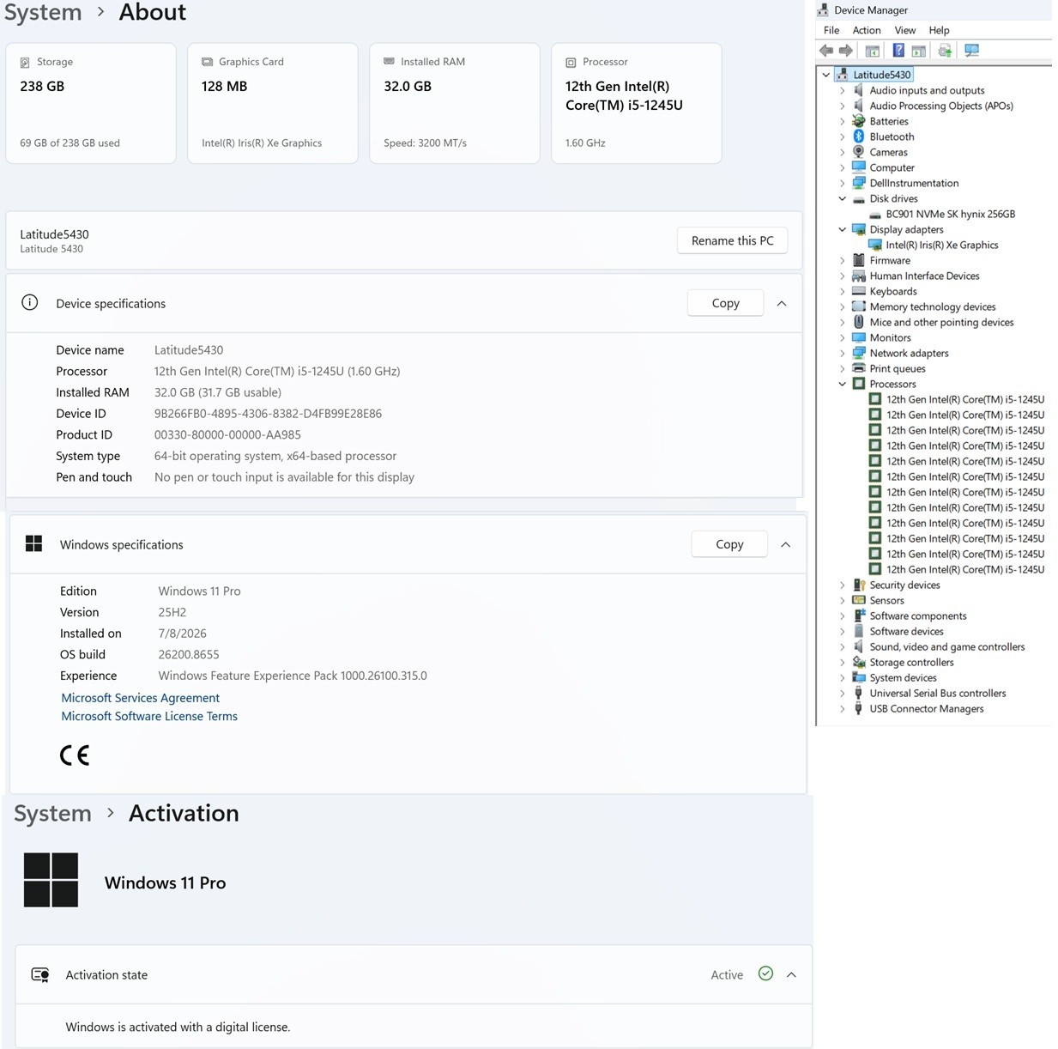This screenshot has height=1049, width=1058.
Task: Select DellInstrumentation category
Action: [x=914, y=183]
